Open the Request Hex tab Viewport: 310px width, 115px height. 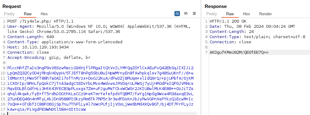[44, 14]
